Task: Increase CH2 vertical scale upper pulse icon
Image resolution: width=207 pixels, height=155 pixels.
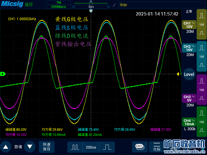Action: click(x=202, y=48)
